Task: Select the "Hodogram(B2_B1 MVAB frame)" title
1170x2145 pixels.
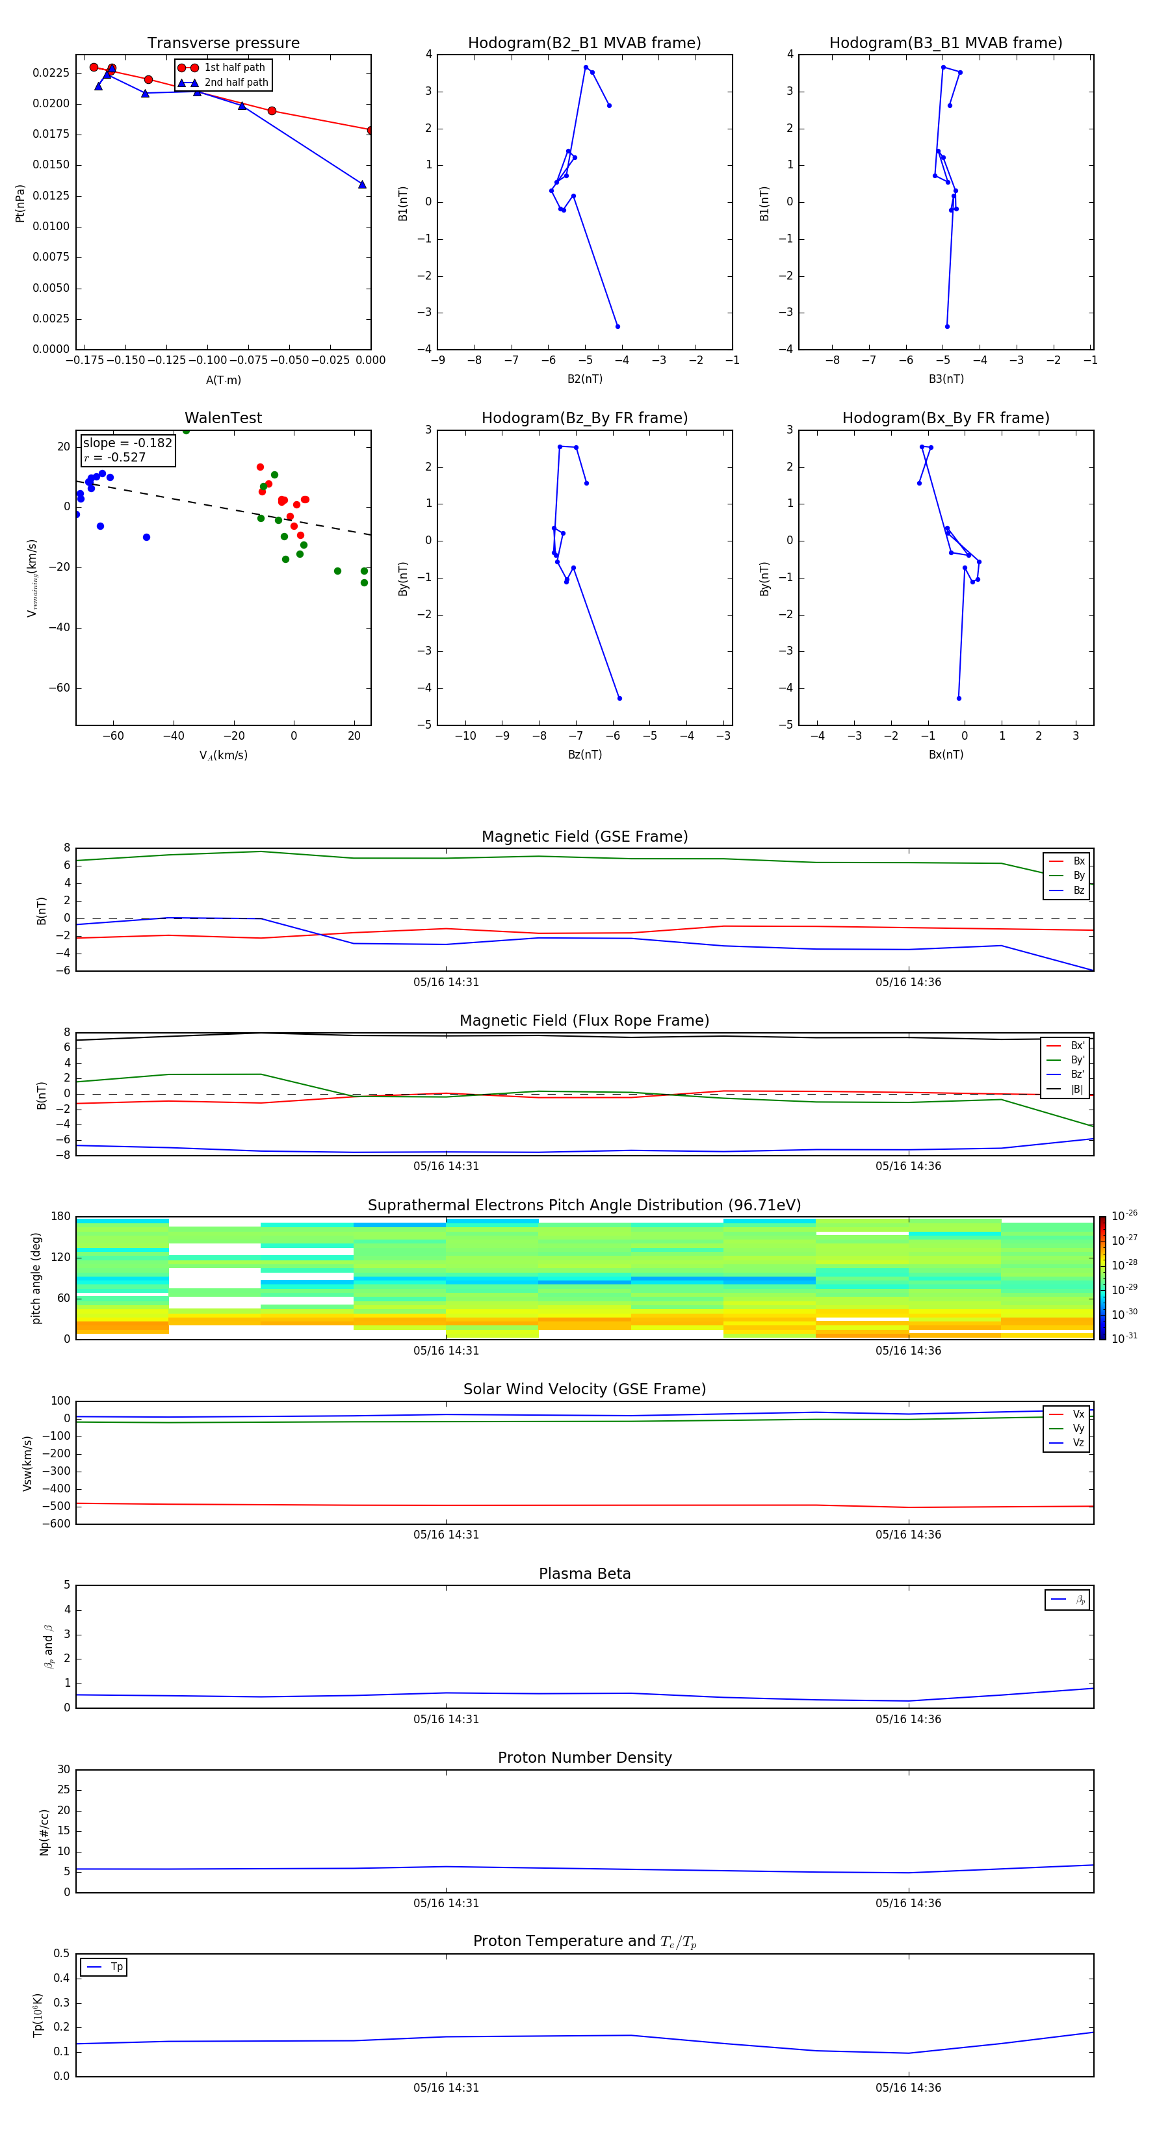Action: click(x=584, y=44)
